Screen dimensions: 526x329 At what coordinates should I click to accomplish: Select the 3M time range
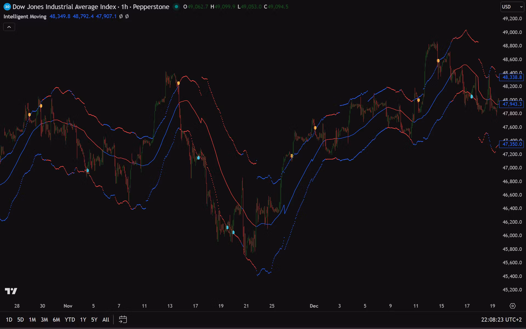[x=44, y=320]
